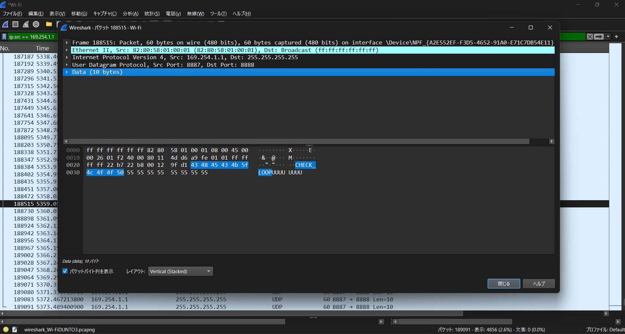Click the start capture shark fin icon
The width and height of the screenshot is (625, 334).
(x=6, y=24)
